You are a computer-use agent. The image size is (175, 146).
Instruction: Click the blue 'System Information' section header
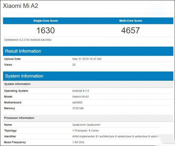88,76
